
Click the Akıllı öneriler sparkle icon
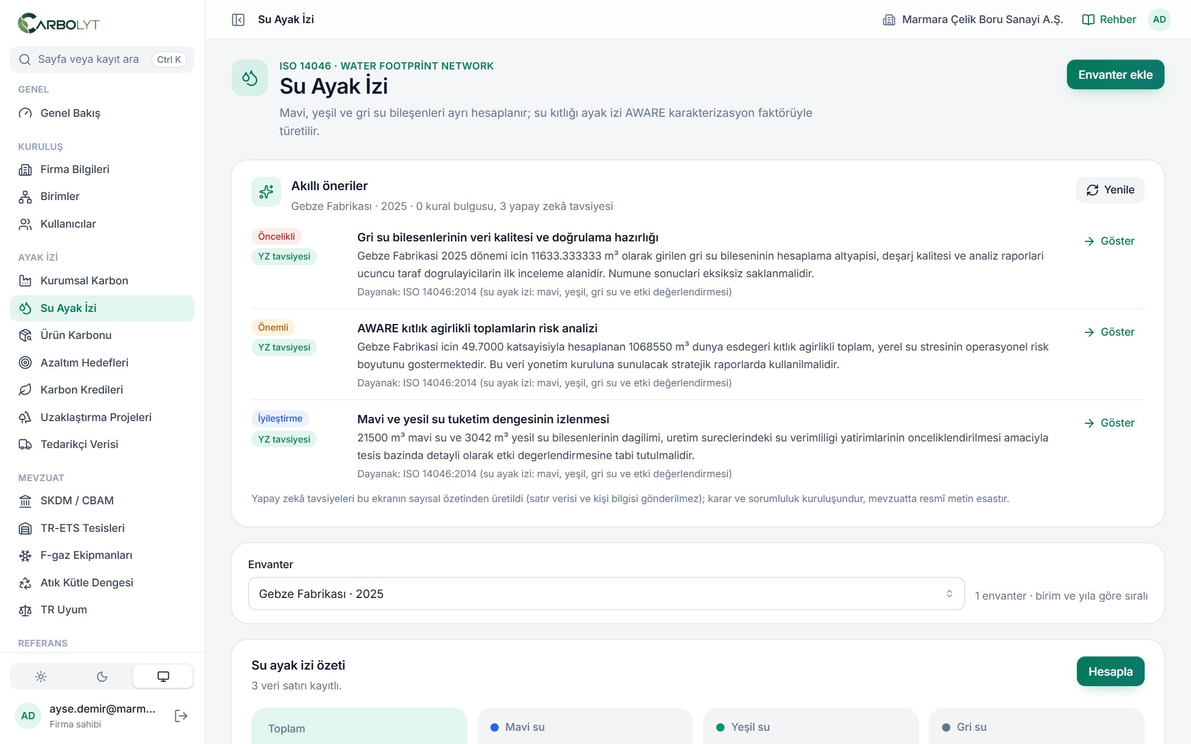pyautogui.click(x=266, y=192)
